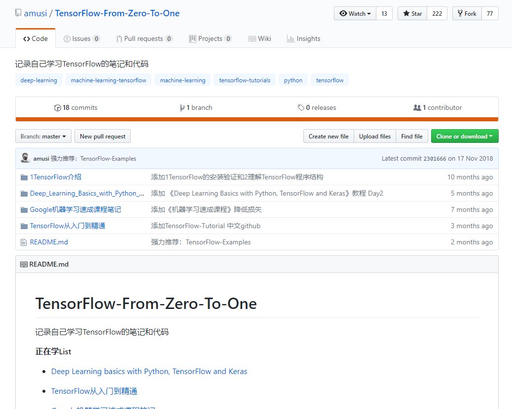Image resolution: width=512 pixels, height=409 pixels.
Task: Click Find file button
Action: (412, 136)
